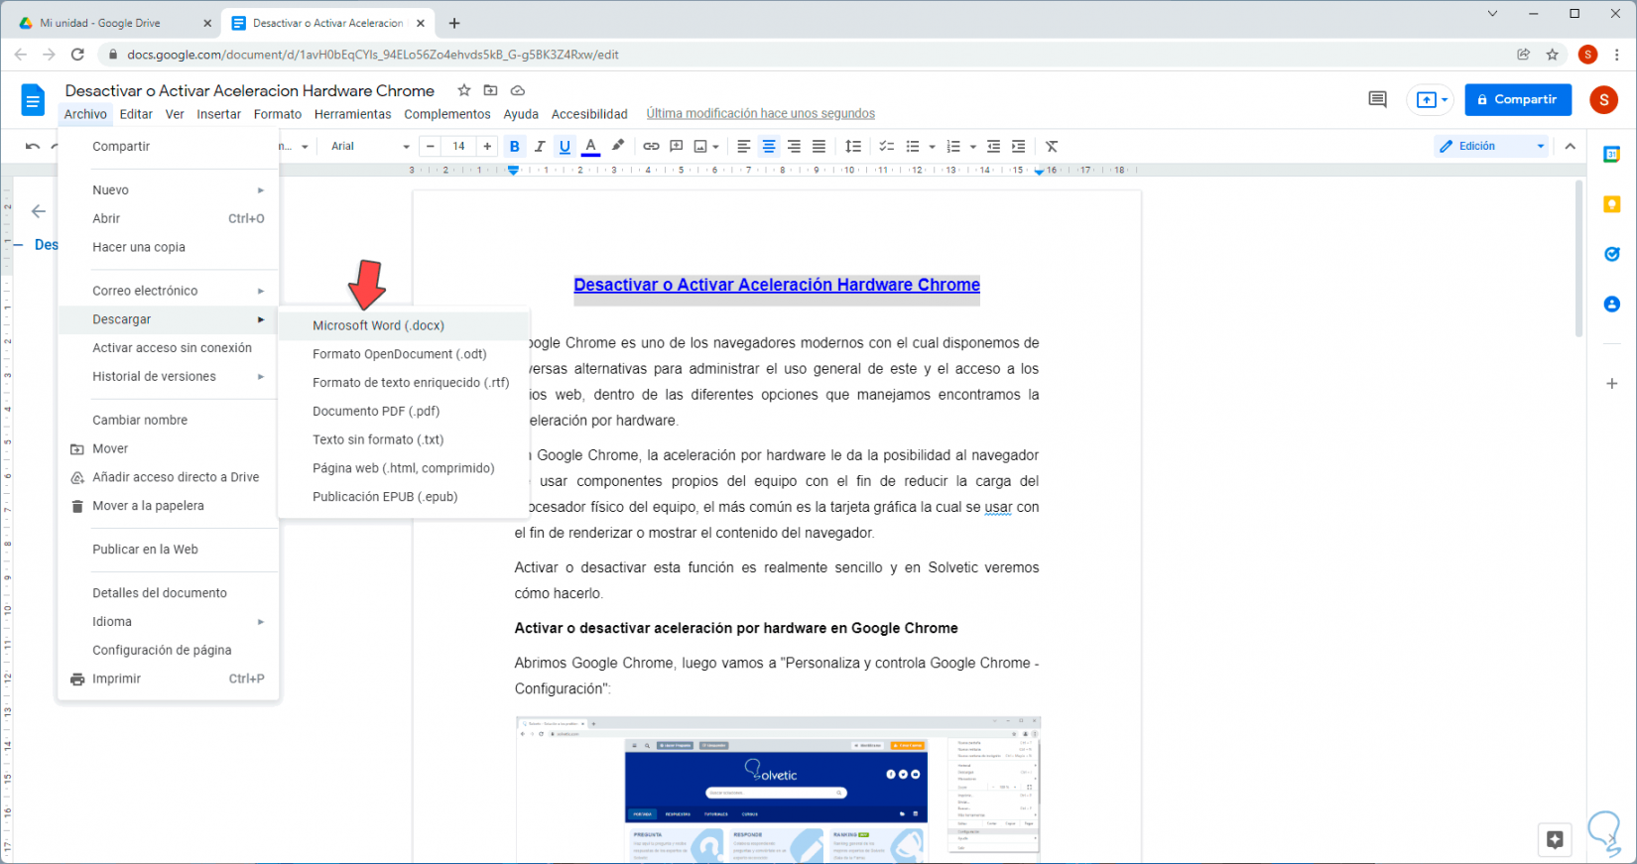Clear formatting with the toolbar icon

click(x=1052, y=147)
